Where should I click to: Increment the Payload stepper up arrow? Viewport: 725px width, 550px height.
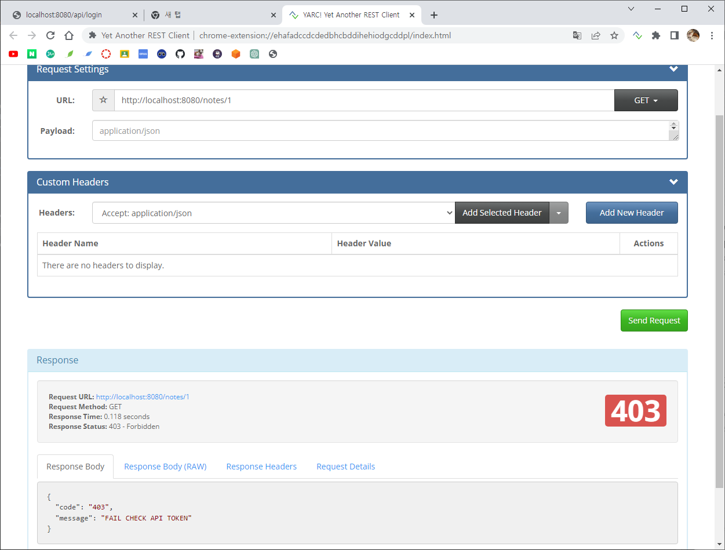(x=673, y=124)
